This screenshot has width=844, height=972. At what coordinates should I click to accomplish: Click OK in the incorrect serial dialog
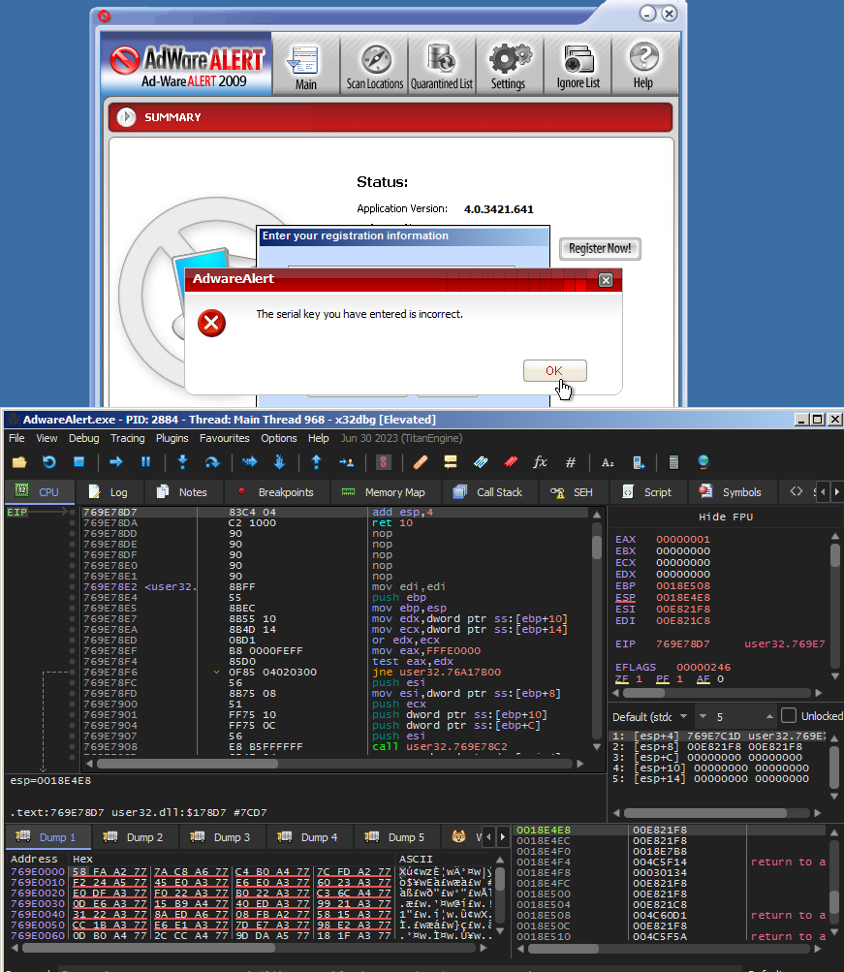(x=554, y=371)
